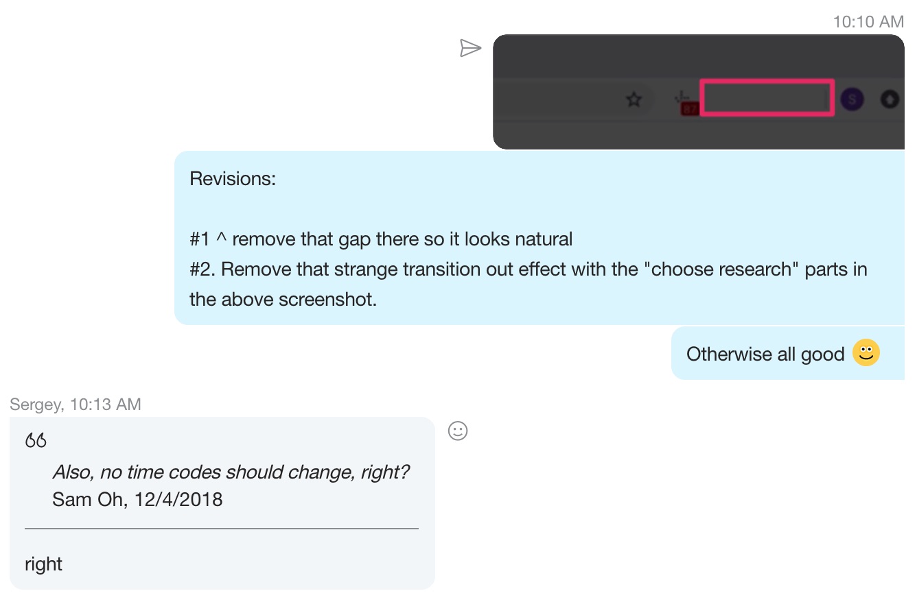Viewport: 917px width, 602px height.
Task: Click the 10:10 AM timestamp
Action: pos(868,22)
